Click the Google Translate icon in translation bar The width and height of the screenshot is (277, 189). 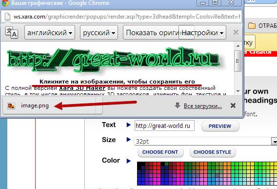(x=12, y=32)
